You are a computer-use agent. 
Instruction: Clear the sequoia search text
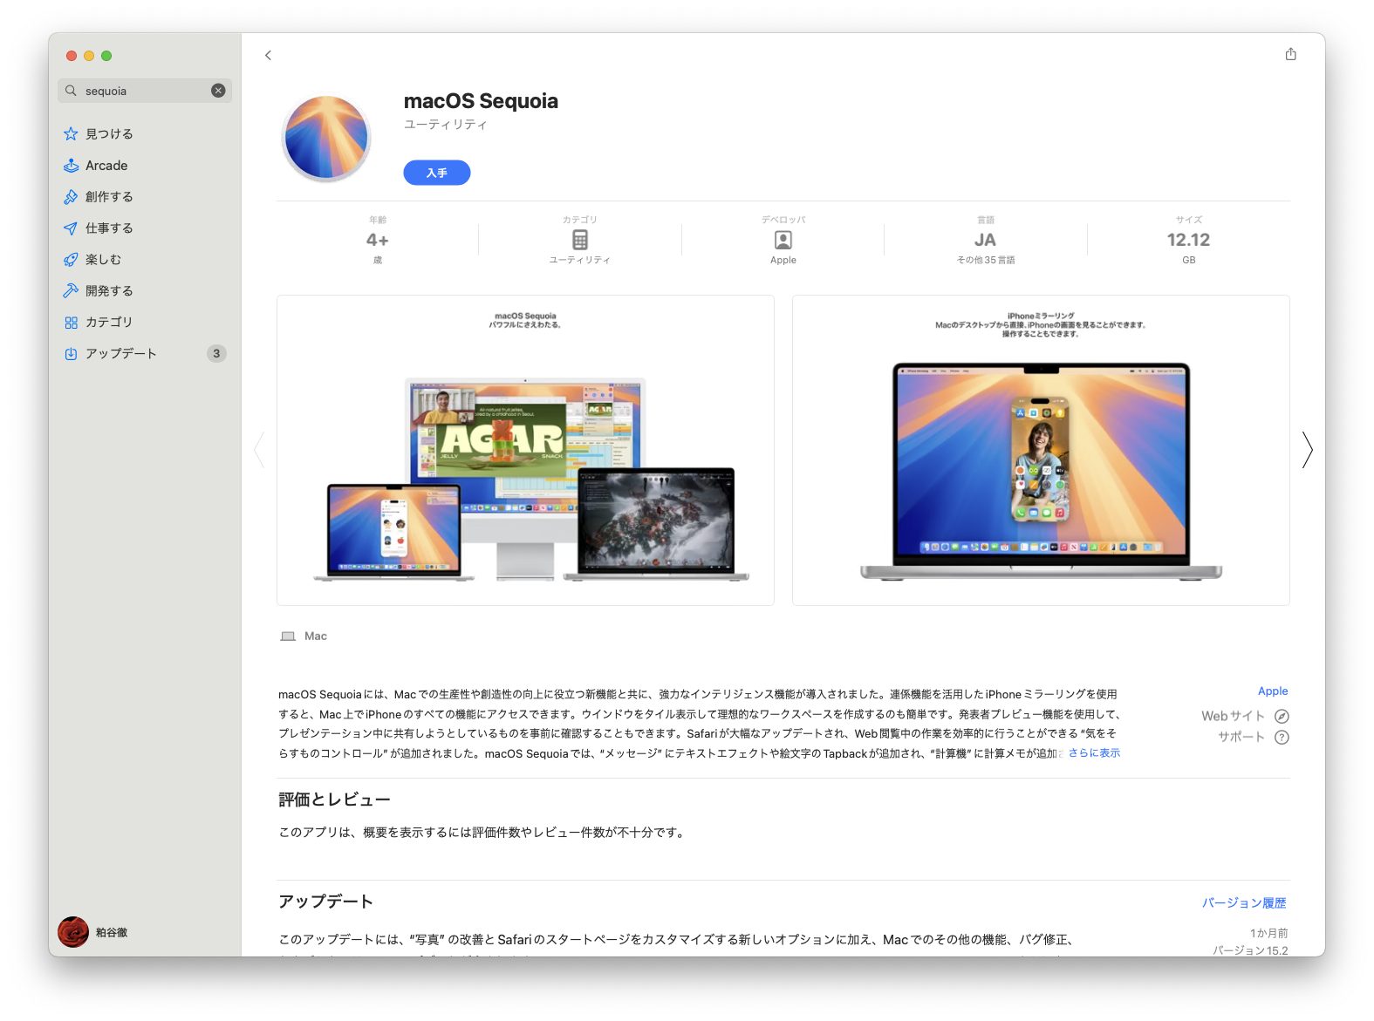tap(218, 91)
